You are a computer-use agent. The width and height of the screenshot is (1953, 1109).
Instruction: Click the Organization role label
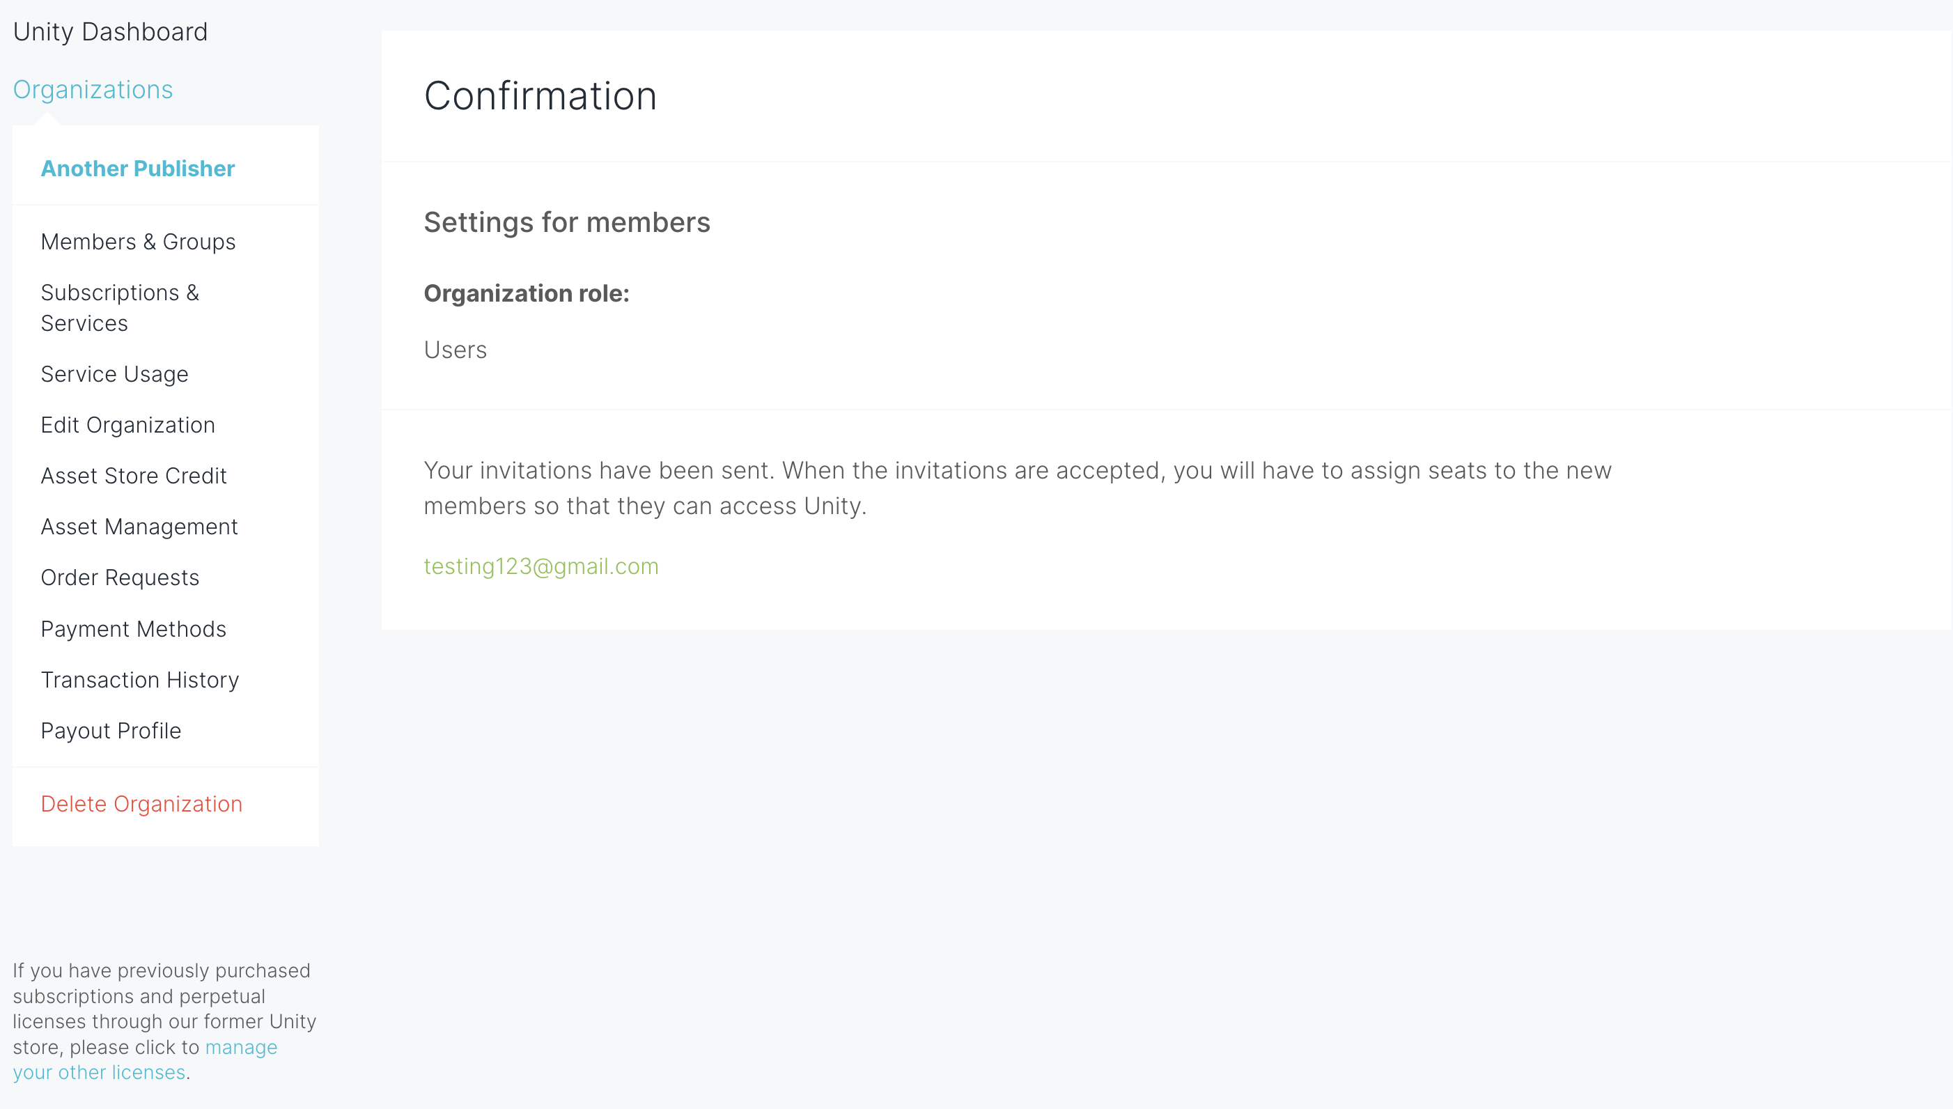tap(527, 294)
